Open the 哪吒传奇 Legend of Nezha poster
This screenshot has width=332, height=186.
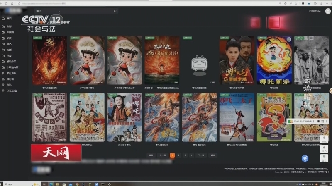[274, 117]
